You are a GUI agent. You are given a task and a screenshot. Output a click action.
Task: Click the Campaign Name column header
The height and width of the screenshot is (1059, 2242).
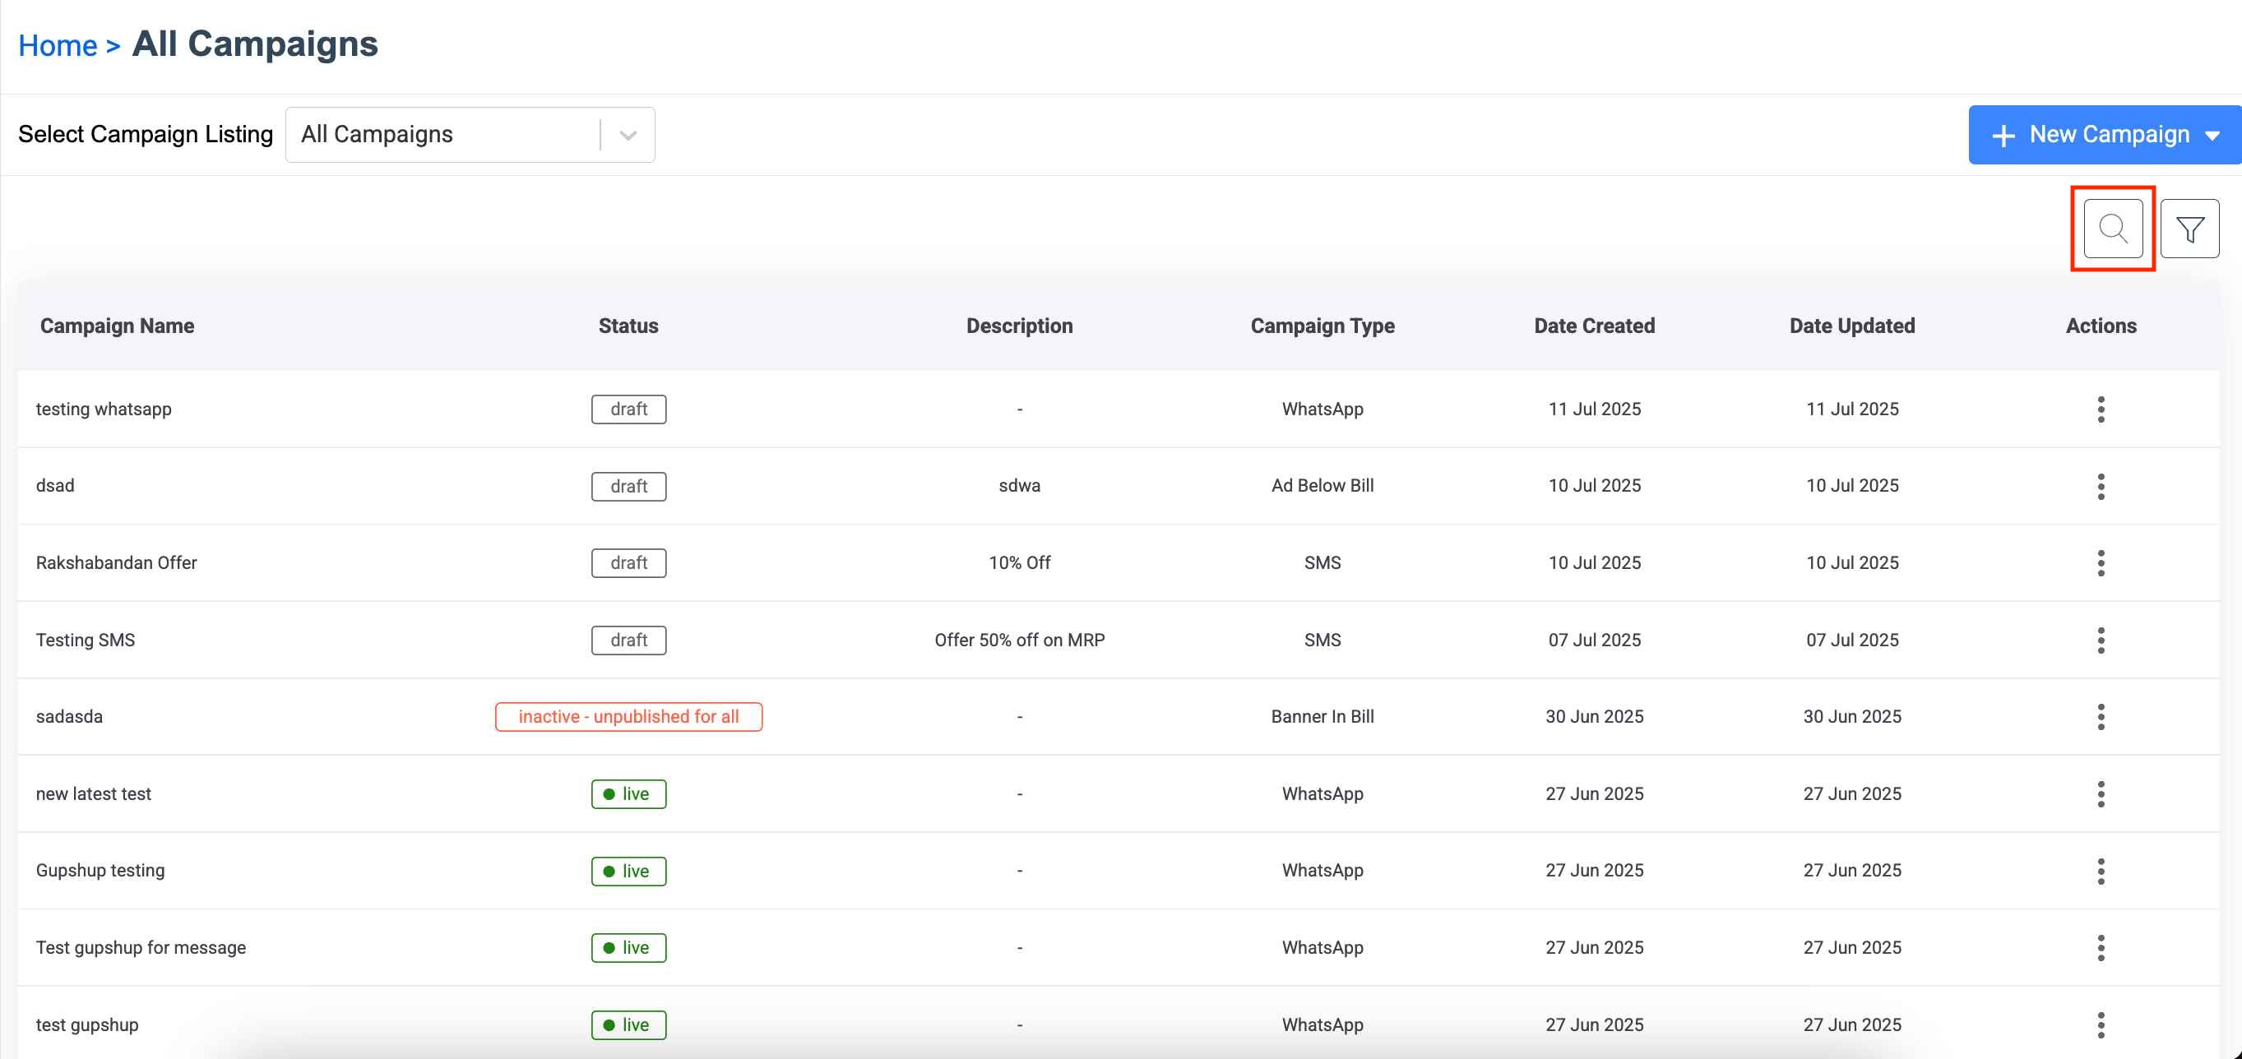tap(117, 326)
